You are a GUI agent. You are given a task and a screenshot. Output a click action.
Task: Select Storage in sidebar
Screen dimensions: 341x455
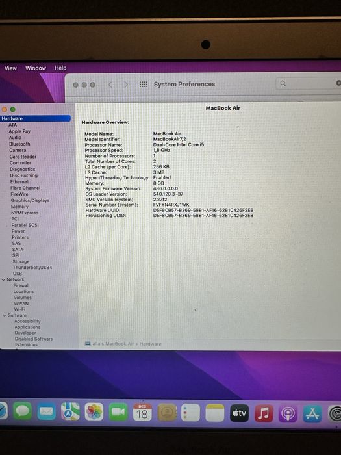click(x=21, y=262)
